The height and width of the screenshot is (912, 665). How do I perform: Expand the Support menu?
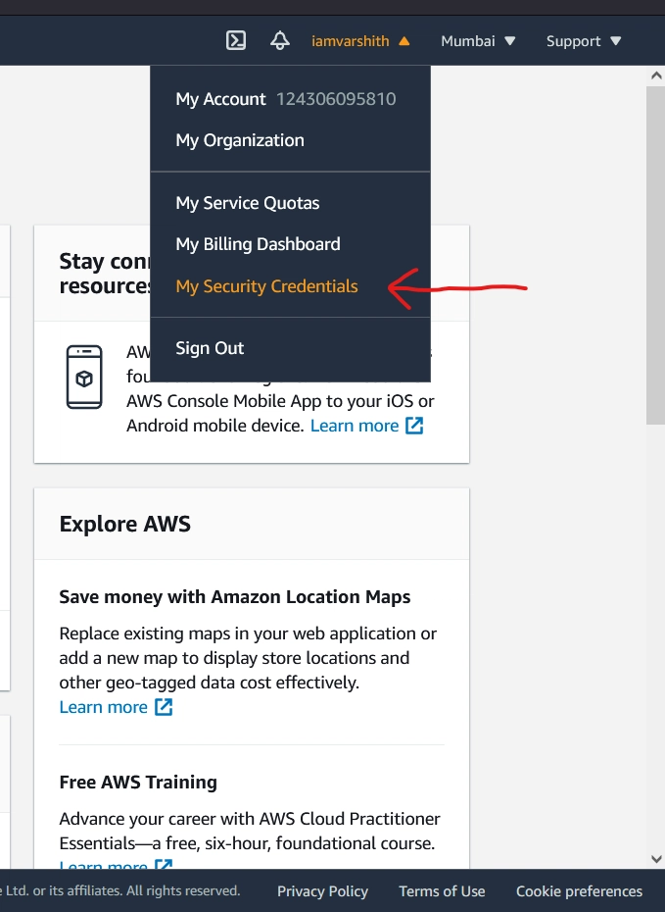click(584, 41)
